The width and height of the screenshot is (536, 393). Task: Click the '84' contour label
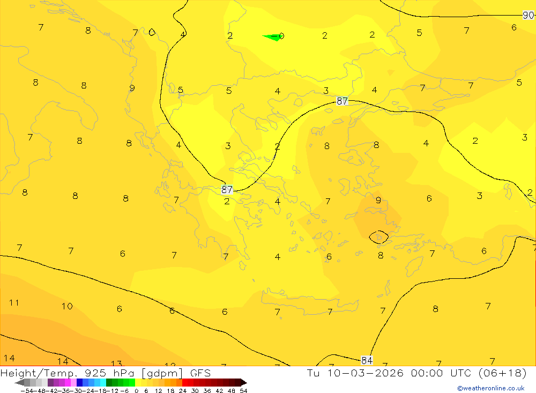[367, 360]
